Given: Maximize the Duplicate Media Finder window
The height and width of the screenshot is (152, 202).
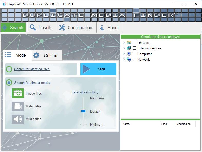Looking at the screenshot, I should coord(184,4).
